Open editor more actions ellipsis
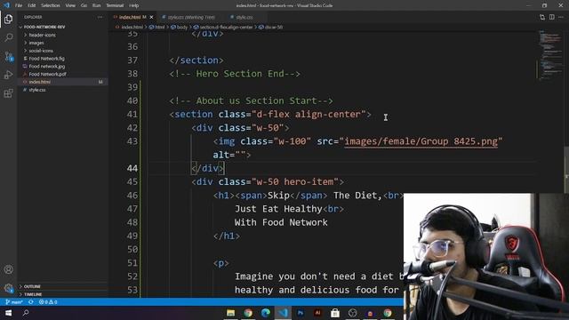569x320 pixels. click(561, 17)
